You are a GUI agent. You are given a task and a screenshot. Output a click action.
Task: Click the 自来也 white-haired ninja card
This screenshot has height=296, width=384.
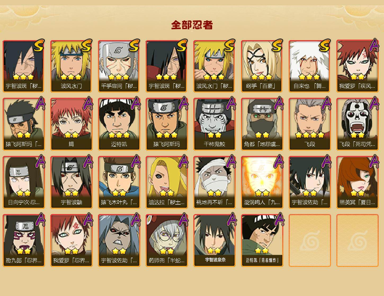click(310, 66)
